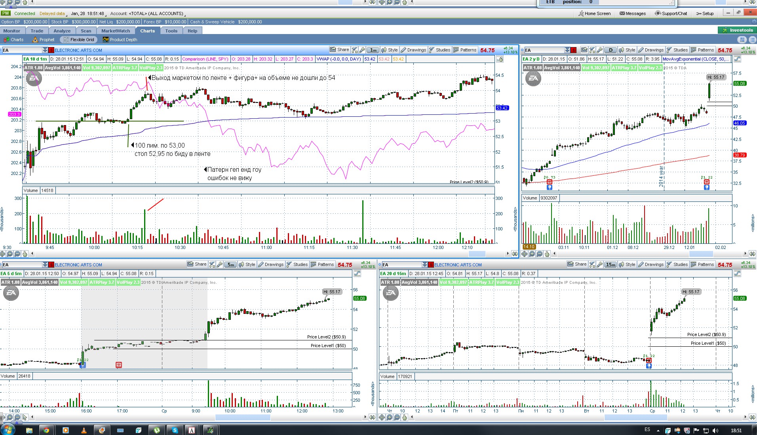757x435 pixels.
Task: Zoom out on top-left chart via minus magnifier
Action: coord(17,254)
